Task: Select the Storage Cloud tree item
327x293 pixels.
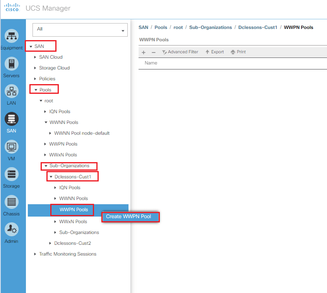Action: (54, 68)
